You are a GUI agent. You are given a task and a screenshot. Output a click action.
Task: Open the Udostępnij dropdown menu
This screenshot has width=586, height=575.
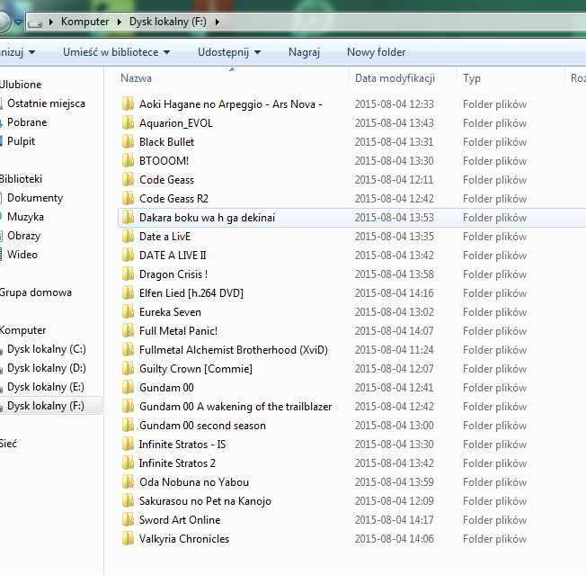click(229, 52)
